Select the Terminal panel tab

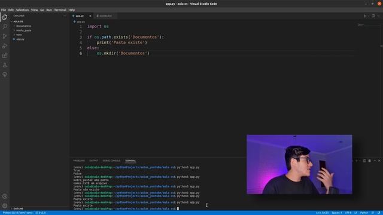[x=130, y=161]
